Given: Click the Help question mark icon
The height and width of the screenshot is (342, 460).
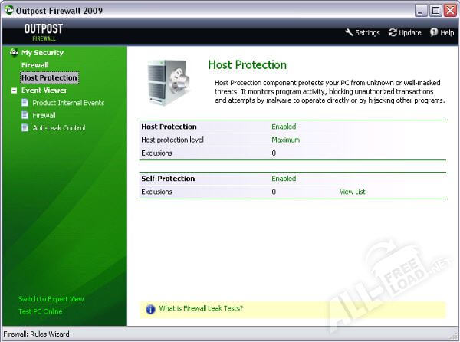Looking at the screenshot, I should (433, 33).
